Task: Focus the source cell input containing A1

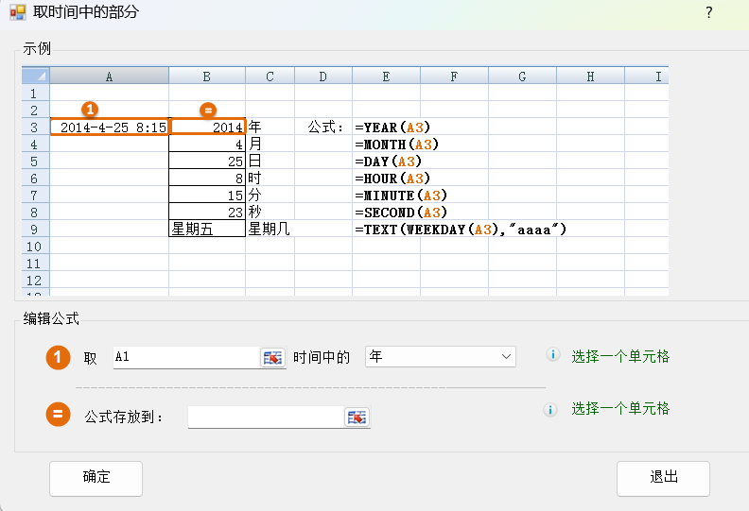Action: click(184, 357)
